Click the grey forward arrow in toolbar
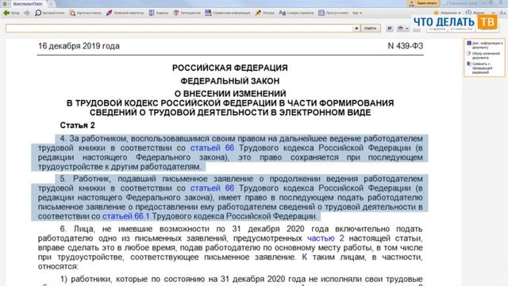Image resolution: width=508 pixels, height=286 pixels. (x=27, y=13)
